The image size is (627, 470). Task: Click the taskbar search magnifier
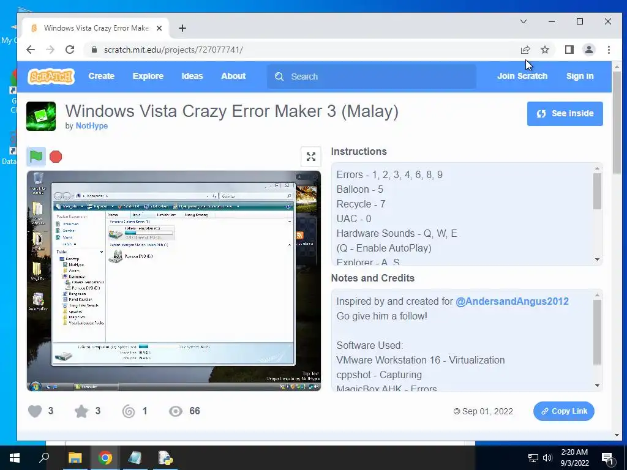[44, 458]
